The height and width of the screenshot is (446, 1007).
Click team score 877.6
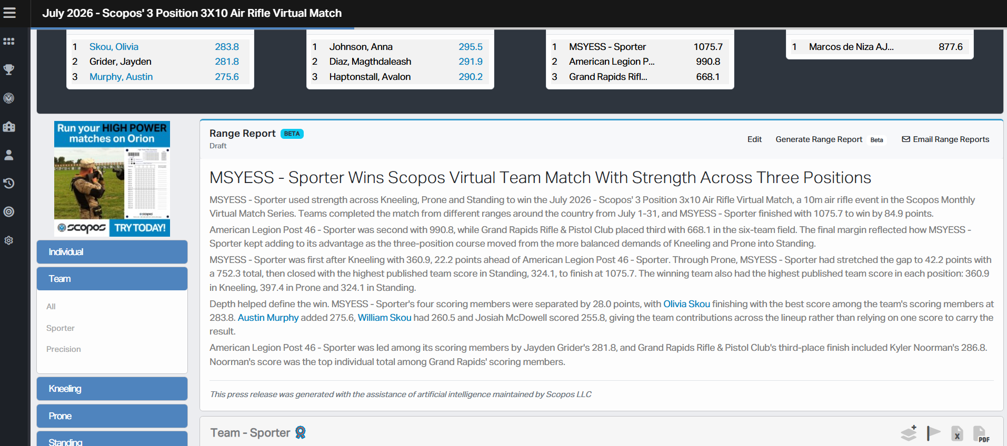tap(951, 47)
